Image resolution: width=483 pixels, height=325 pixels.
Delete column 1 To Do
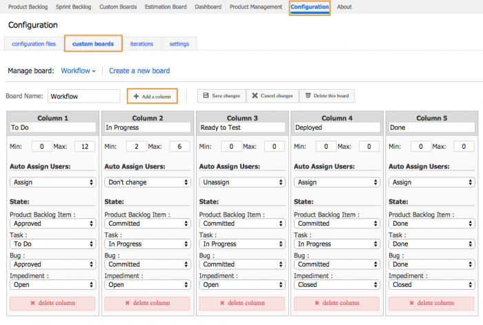[x=52, y=303]
